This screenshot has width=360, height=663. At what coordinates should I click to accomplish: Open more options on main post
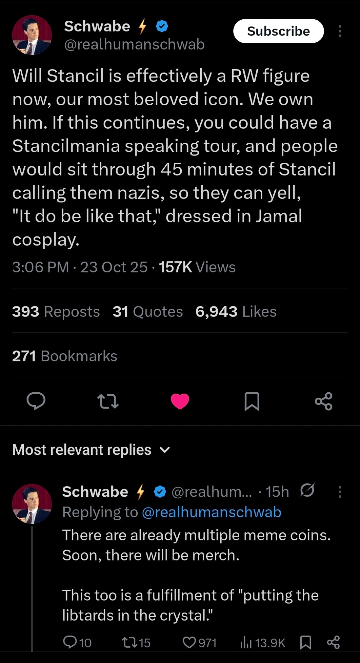(x=340, y=31)
